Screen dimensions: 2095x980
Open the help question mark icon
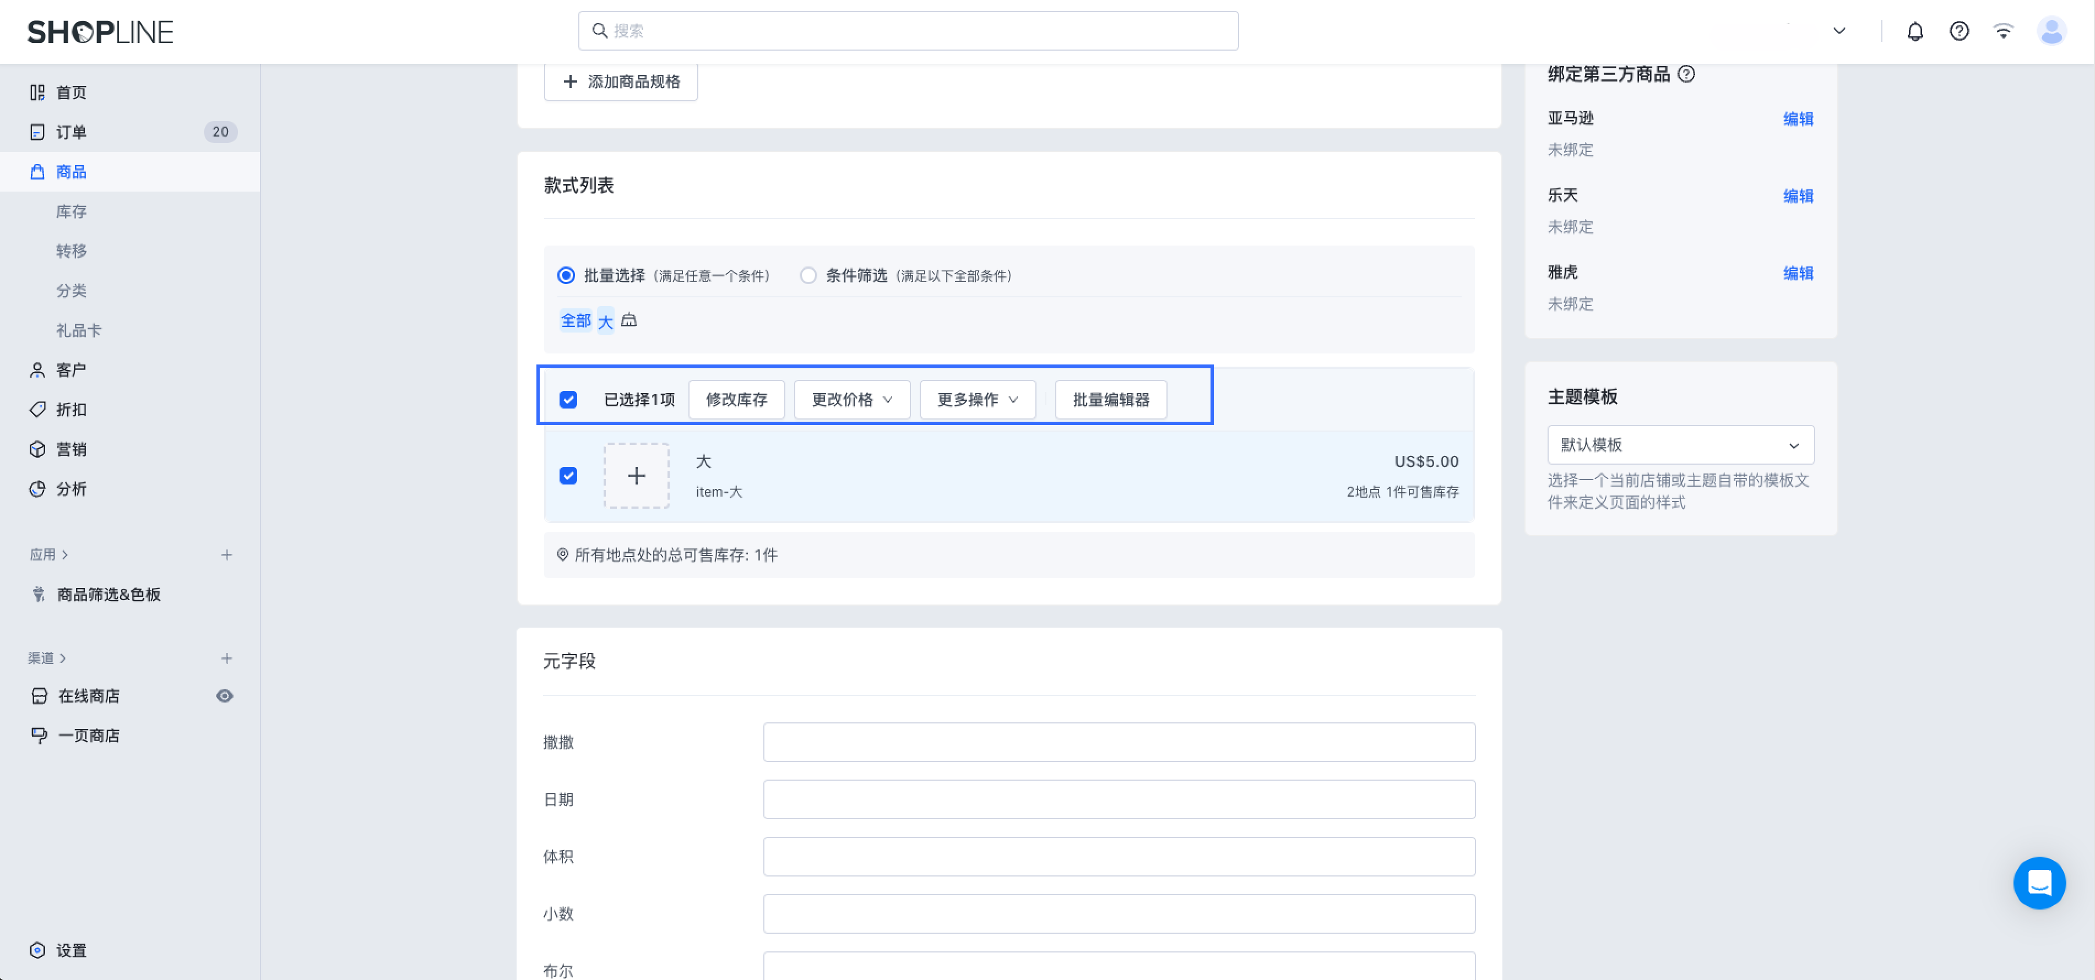coord(1959,32)
